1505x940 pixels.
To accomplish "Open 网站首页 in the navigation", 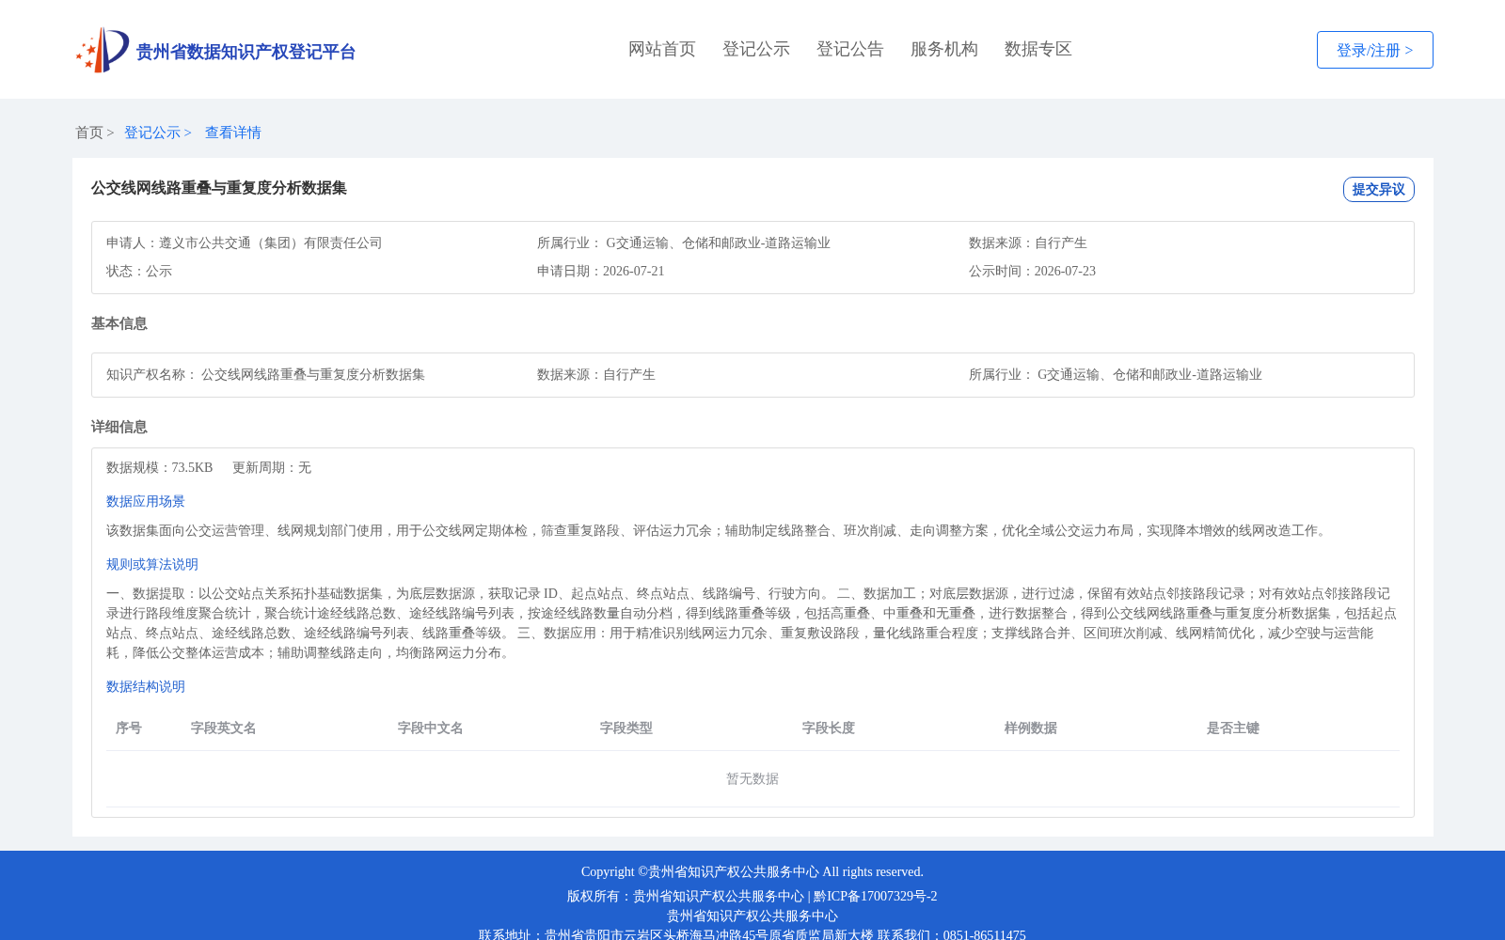I will click(x=662, y=49).
